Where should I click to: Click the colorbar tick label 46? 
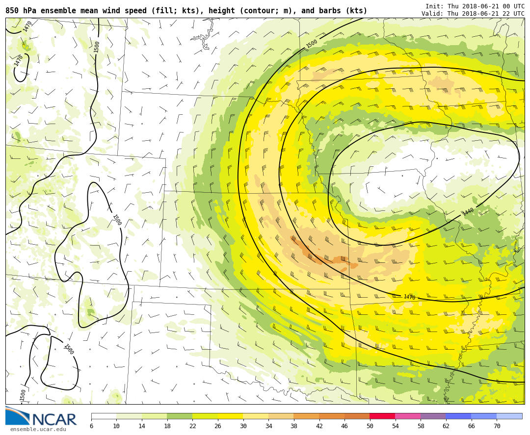coord(345,426)
